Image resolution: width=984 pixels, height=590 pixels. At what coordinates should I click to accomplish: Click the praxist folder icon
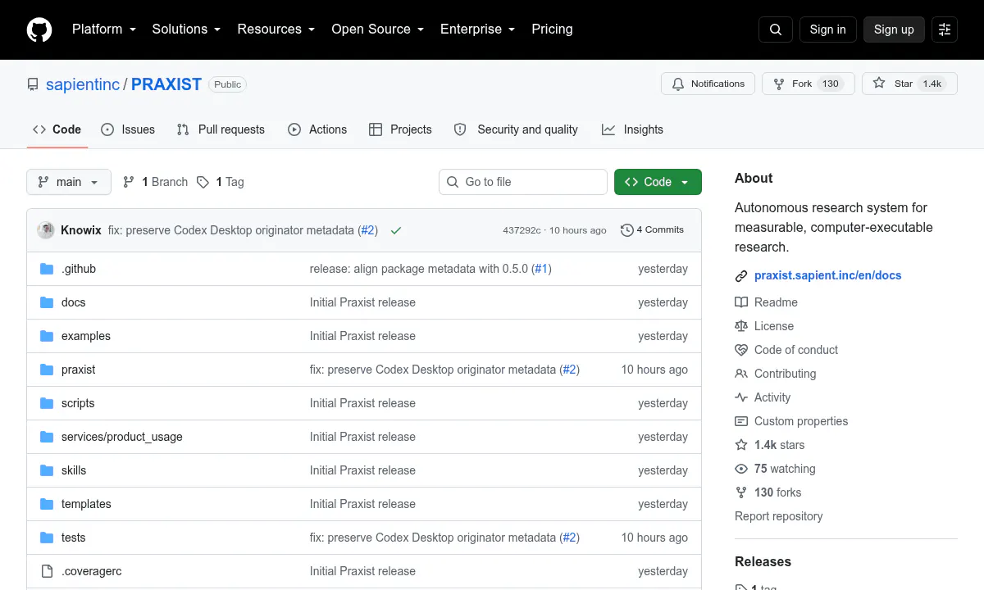click(47, 370)
